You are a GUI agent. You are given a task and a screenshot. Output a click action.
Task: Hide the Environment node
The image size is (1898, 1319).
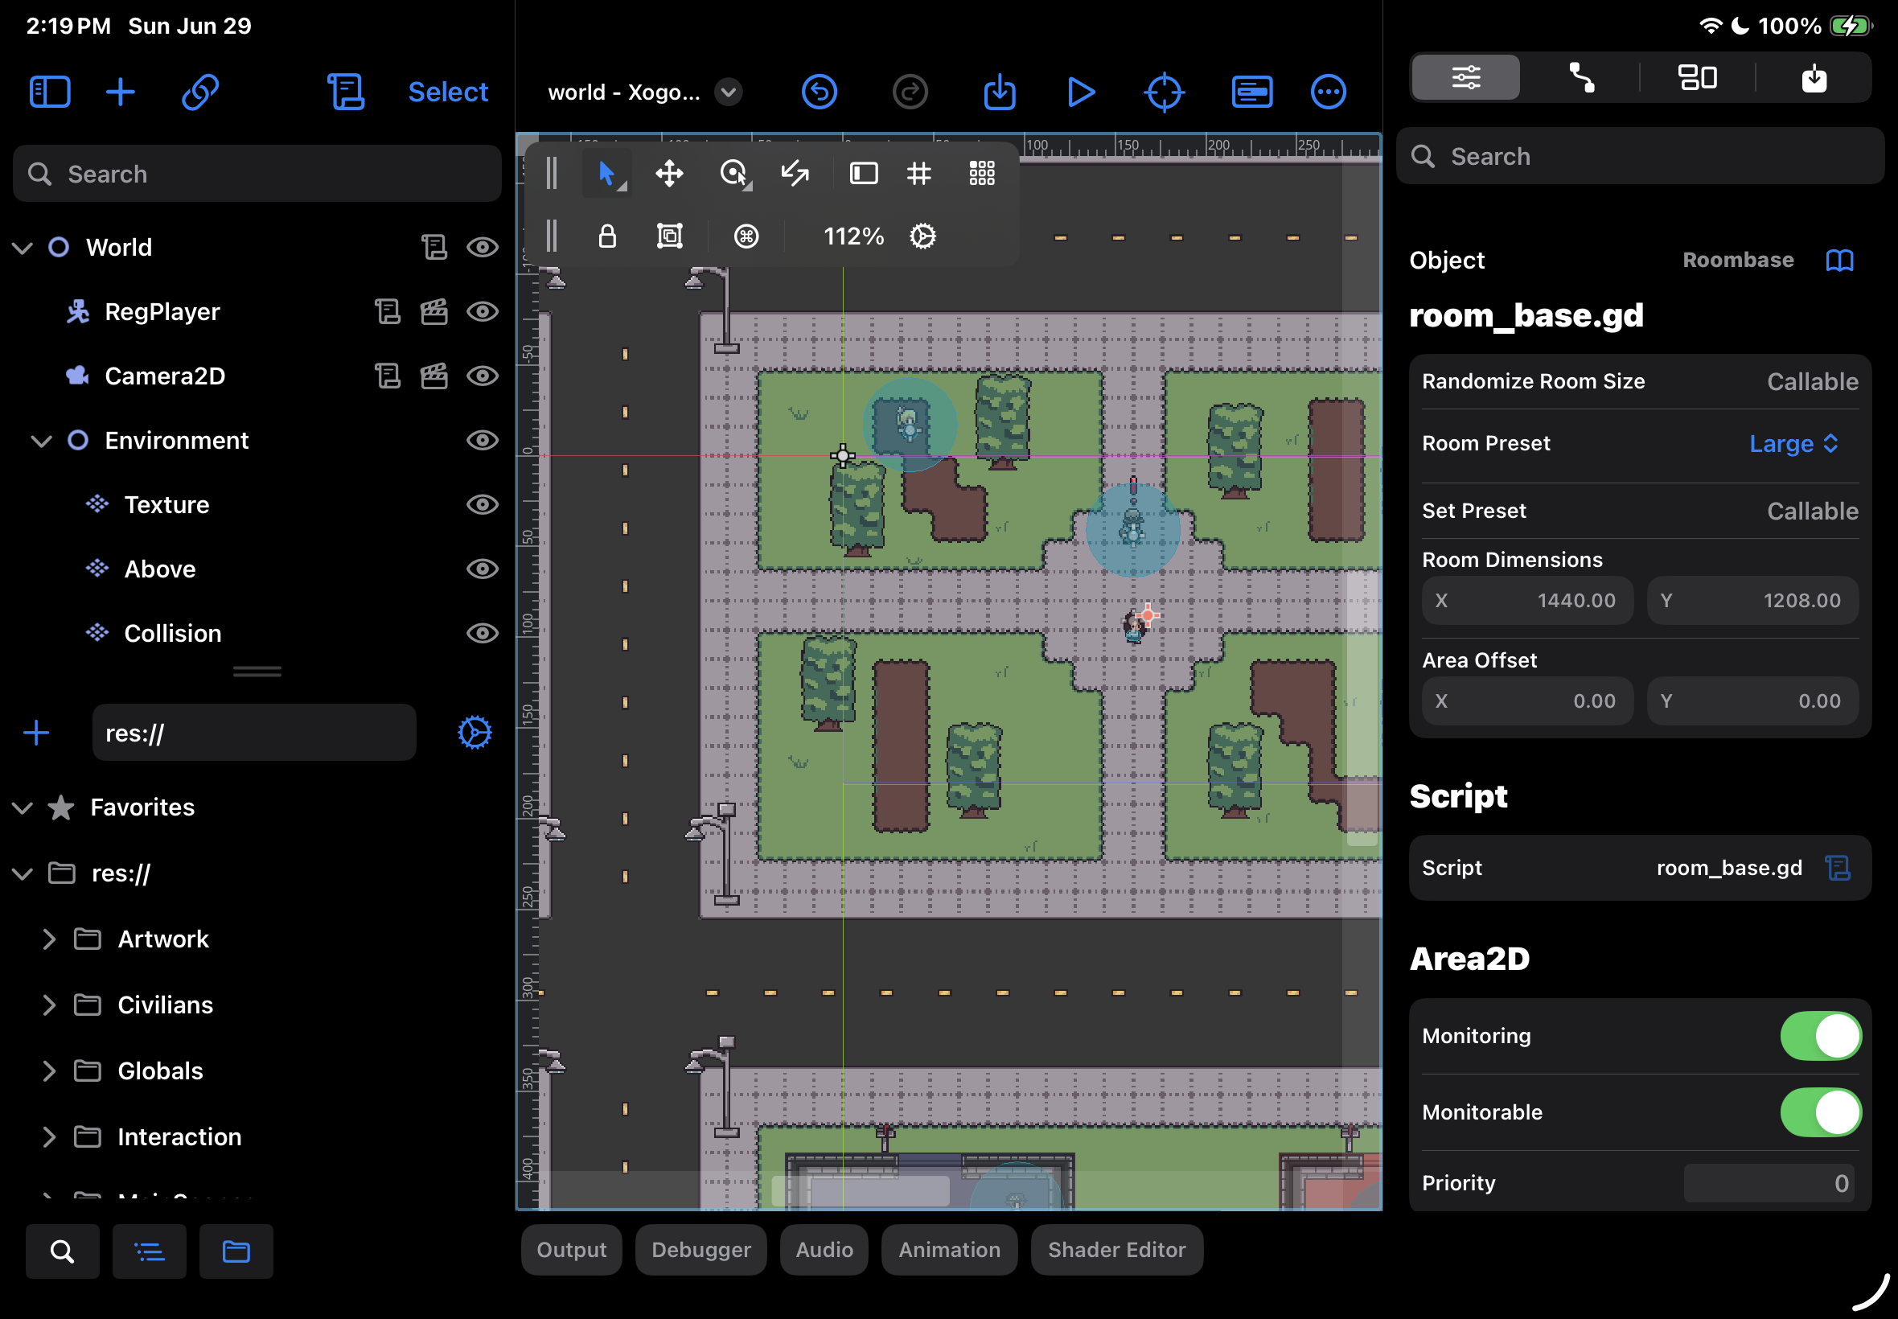click(482, 440)
